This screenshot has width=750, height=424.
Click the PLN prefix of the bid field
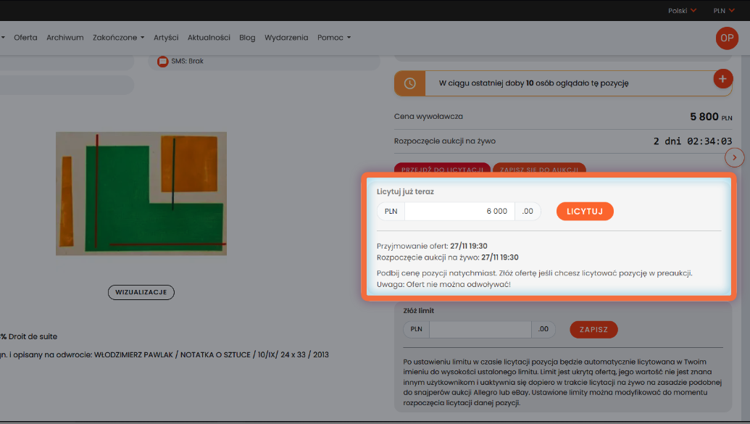[x=391, y=212]
